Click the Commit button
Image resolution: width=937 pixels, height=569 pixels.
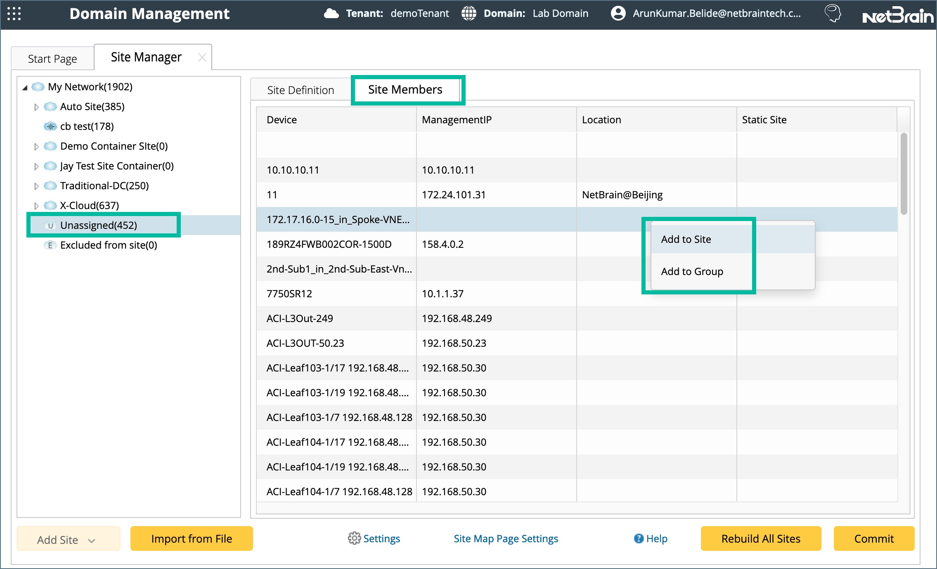point(874,538)
